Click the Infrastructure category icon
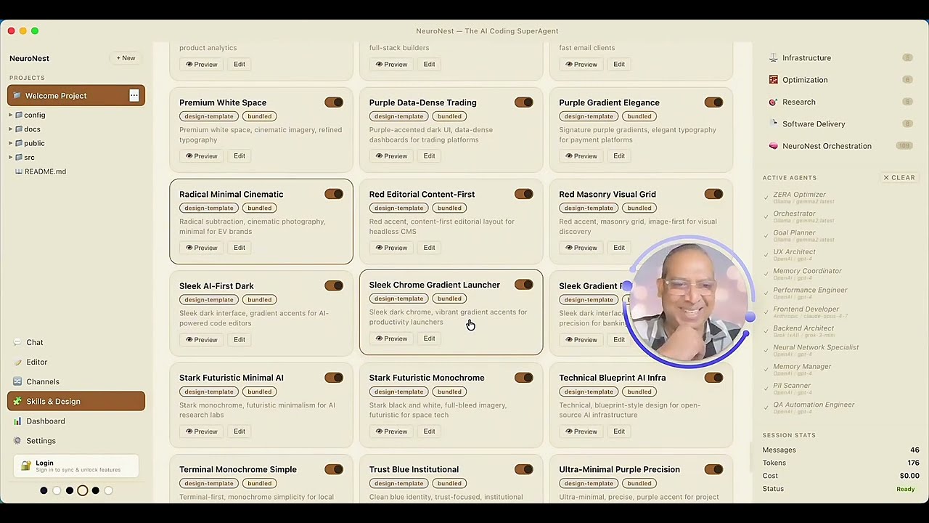 [x=773, y=58]
